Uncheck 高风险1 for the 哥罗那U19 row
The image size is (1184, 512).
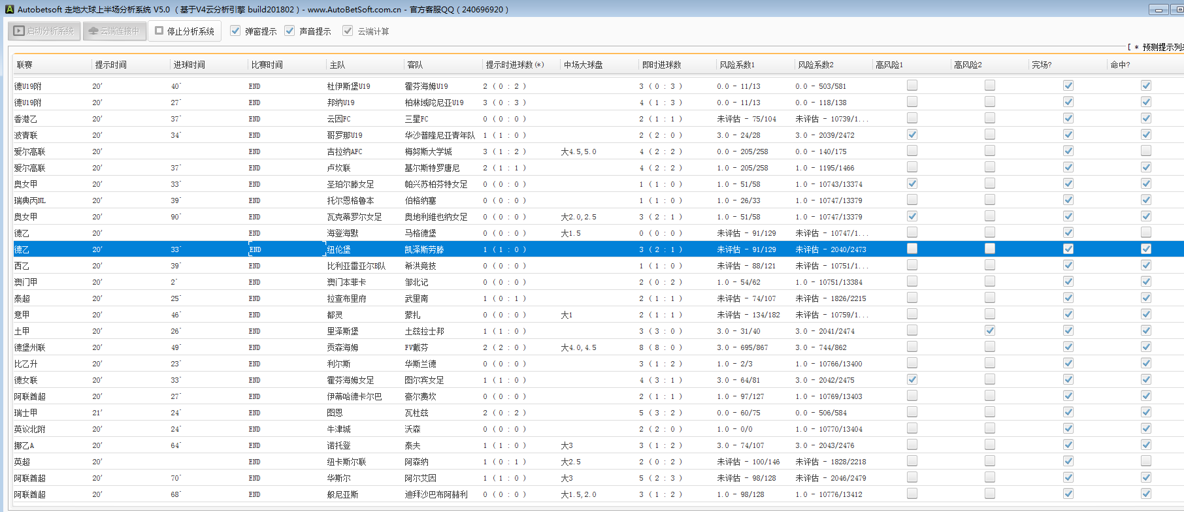coord(912,135)
